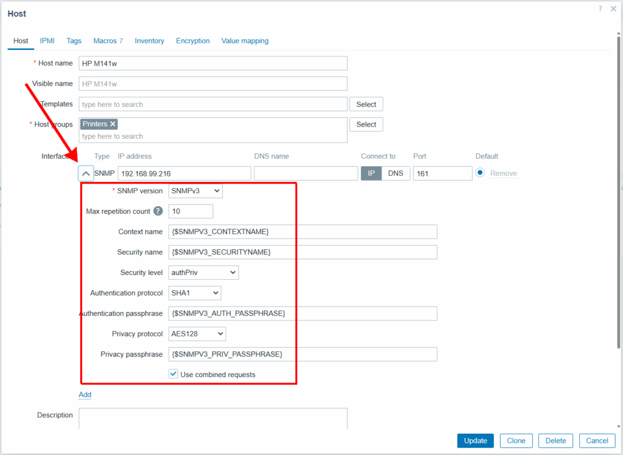Toggle Use combined requests checkbox

point(173,374)
